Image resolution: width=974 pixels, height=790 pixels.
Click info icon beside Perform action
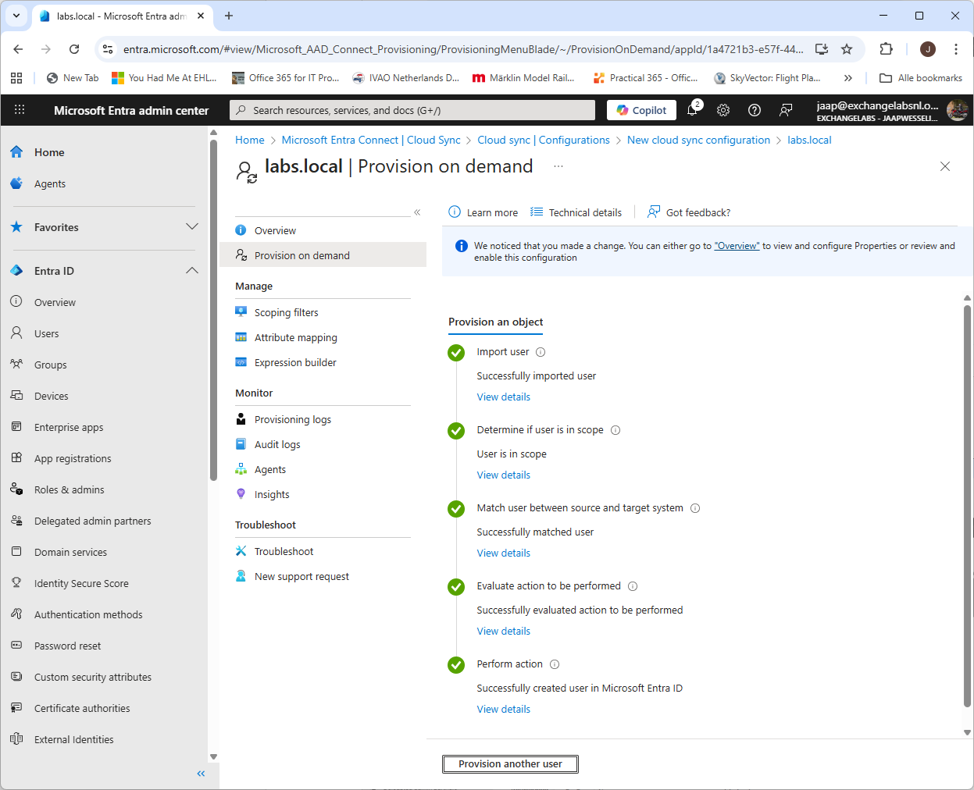(555, 664)
